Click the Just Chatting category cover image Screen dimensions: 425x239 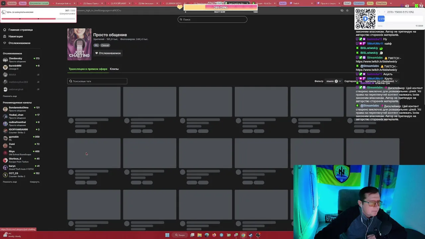tap(79, 44)
